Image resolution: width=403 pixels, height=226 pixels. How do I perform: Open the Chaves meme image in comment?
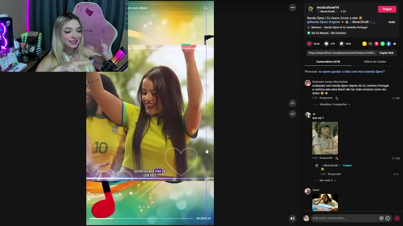point(325,138)
